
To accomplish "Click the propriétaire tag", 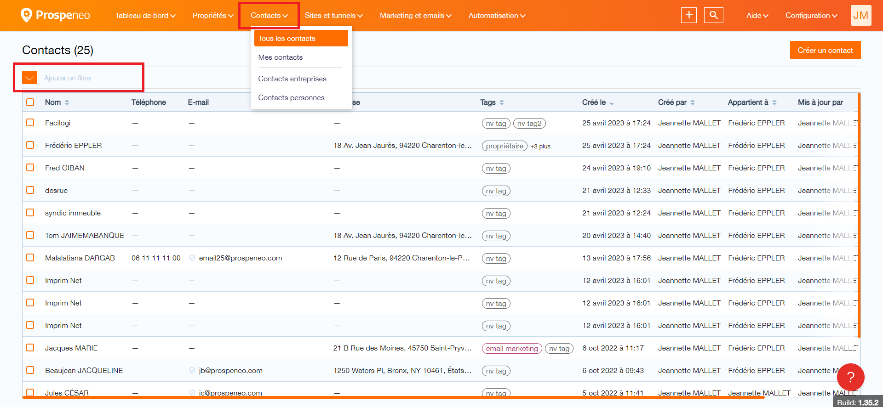I will click(x=505, y=146).
